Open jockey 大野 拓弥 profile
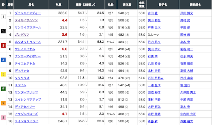The image size is (212, 125). point(154,107)
